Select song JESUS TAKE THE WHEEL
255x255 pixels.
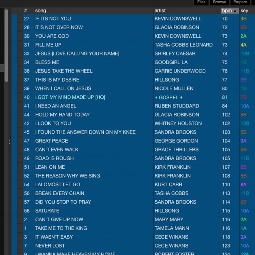pos(64,71)
